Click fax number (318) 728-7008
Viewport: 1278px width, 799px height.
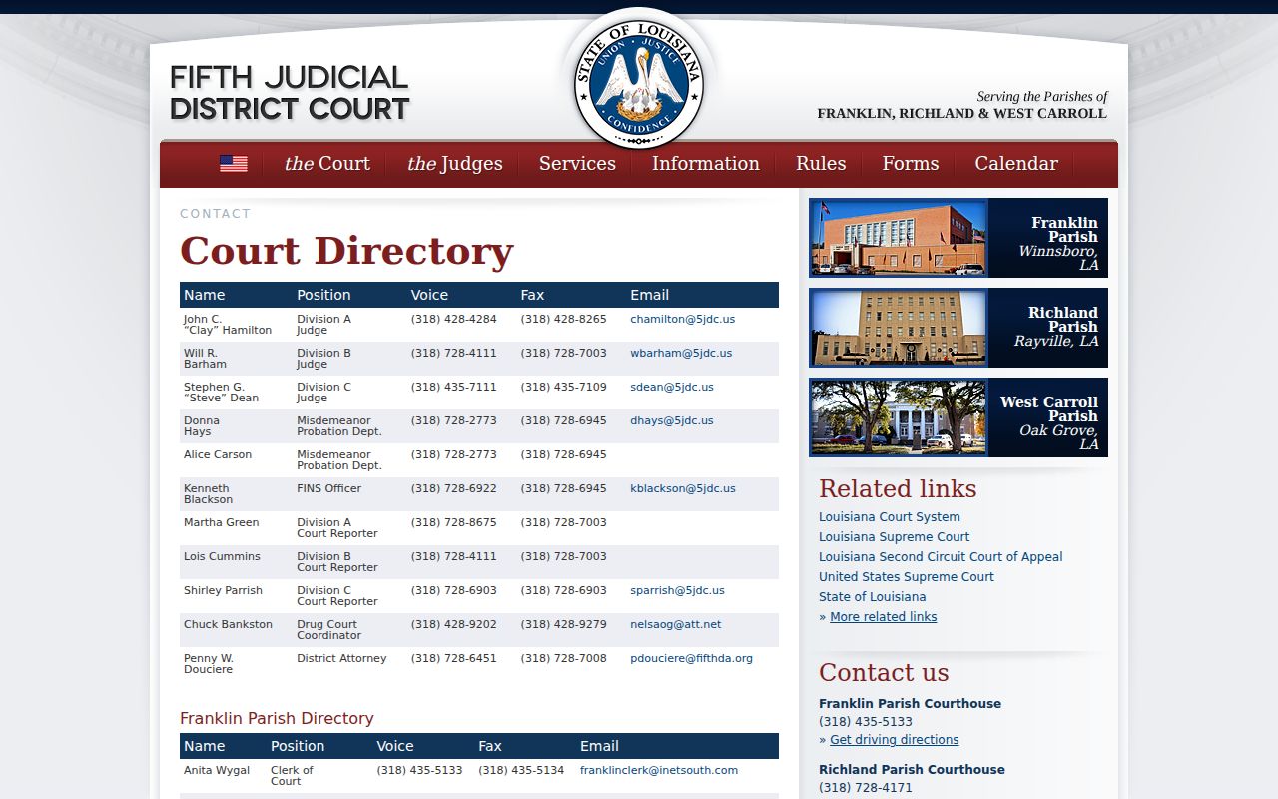pyautogui.click(x=564, y=659)
